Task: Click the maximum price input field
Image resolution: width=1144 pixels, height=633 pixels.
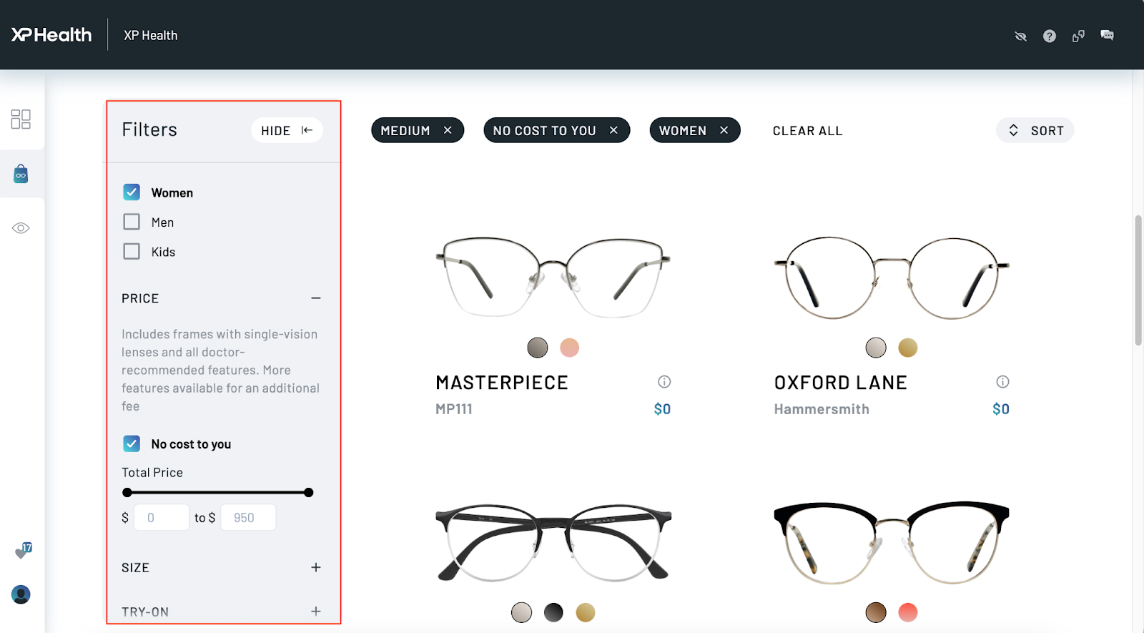Action: click(x=248, y=518)
